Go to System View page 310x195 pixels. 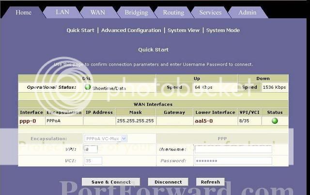(x=184, y=30)
